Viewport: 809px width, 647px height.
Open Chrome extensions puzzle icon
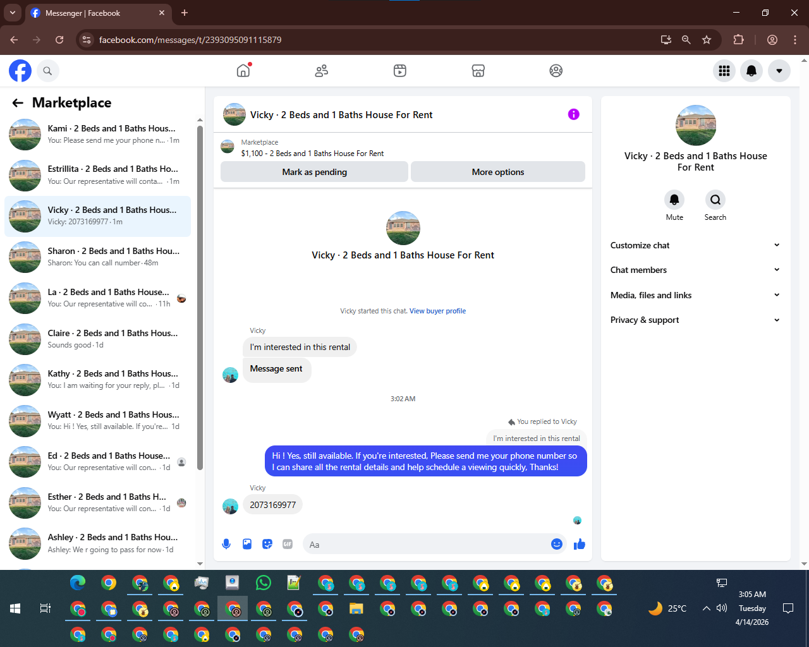(x=738, y=40)
